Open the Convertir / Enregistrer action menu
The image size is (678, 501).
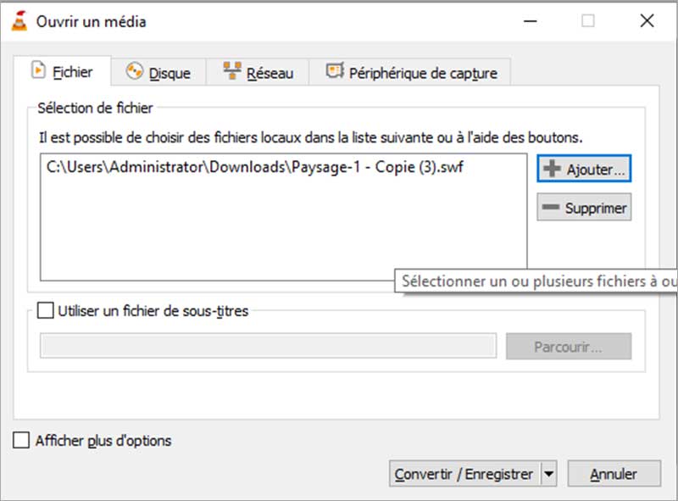(x=464, y=474)
